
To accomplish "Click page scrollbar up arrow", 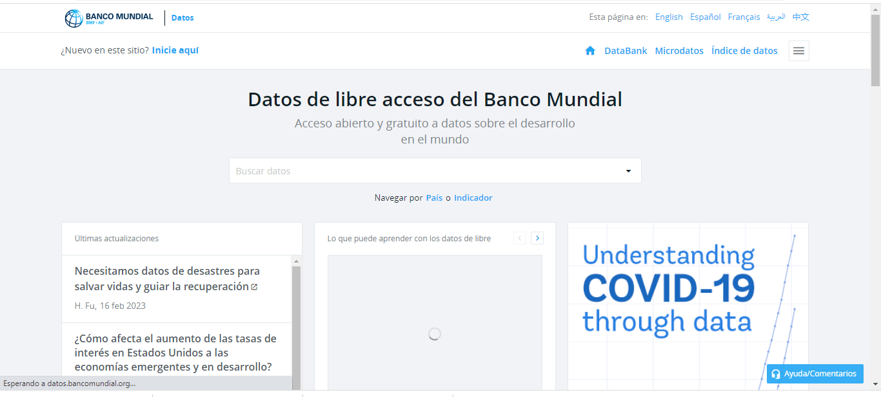I will [x=875, y=9].
